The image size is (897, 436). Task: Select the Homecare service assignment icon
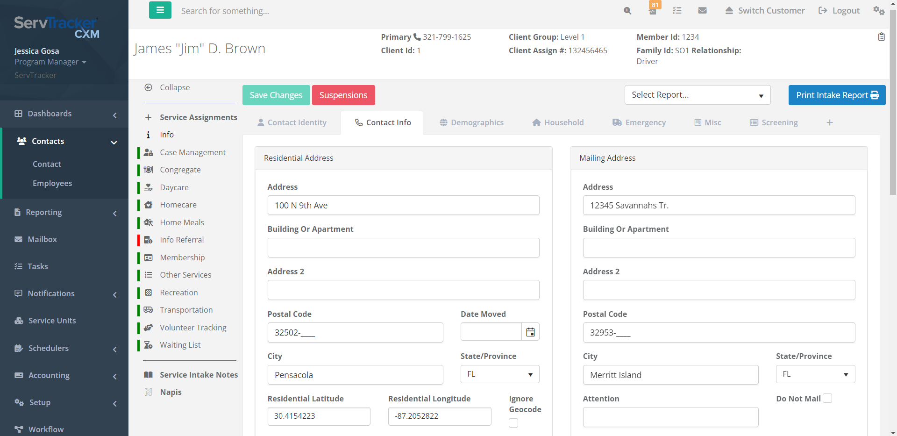click(149, 205)
